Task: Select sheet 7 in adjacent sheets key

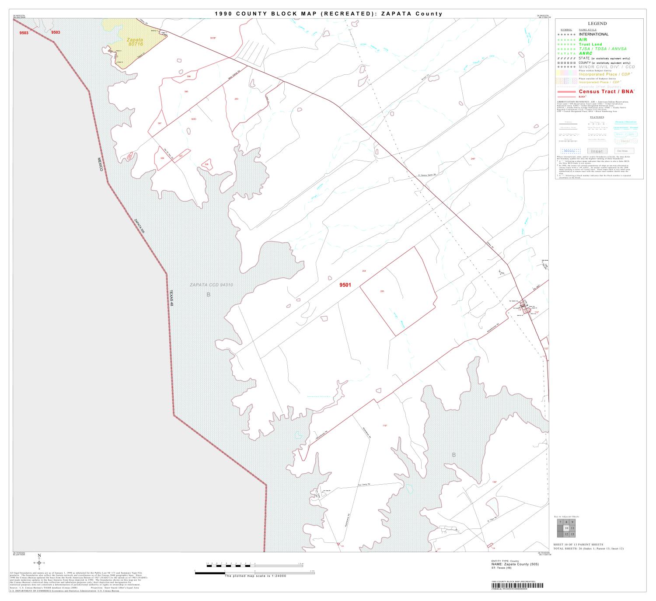Action: 560,522
